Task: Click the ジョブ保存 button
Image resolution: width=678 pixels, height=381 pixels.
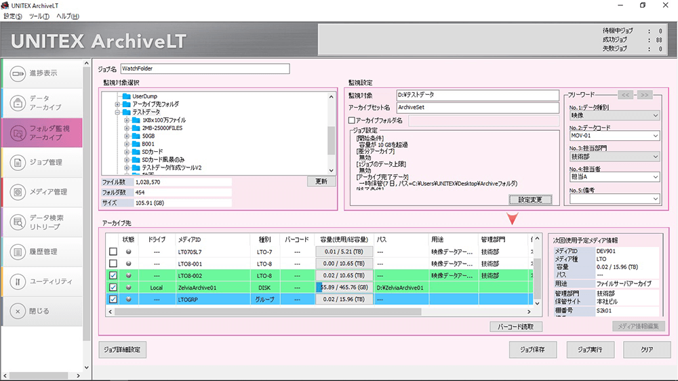Action: tap(533, 350)
